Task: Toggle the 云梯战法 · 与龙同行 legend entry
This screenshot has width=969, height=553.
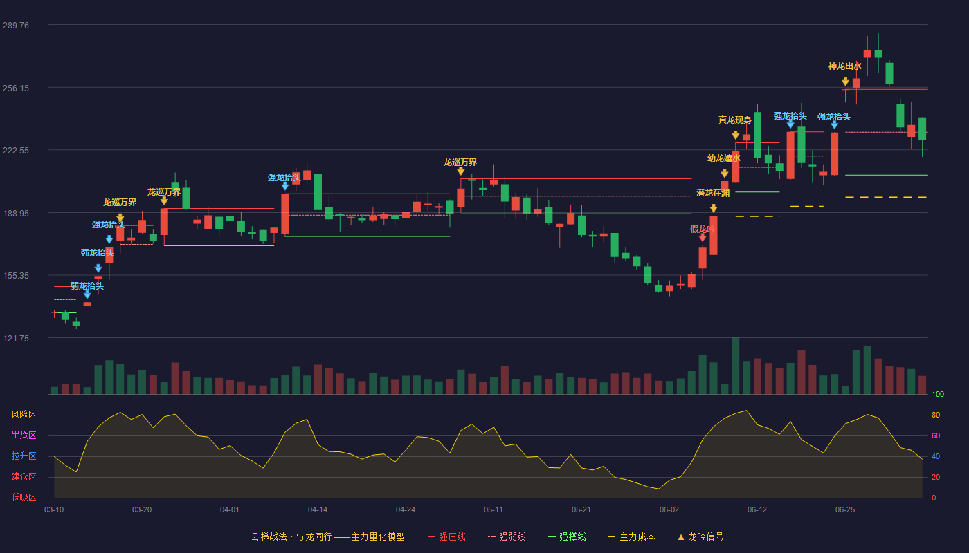Action: (327, 536)
